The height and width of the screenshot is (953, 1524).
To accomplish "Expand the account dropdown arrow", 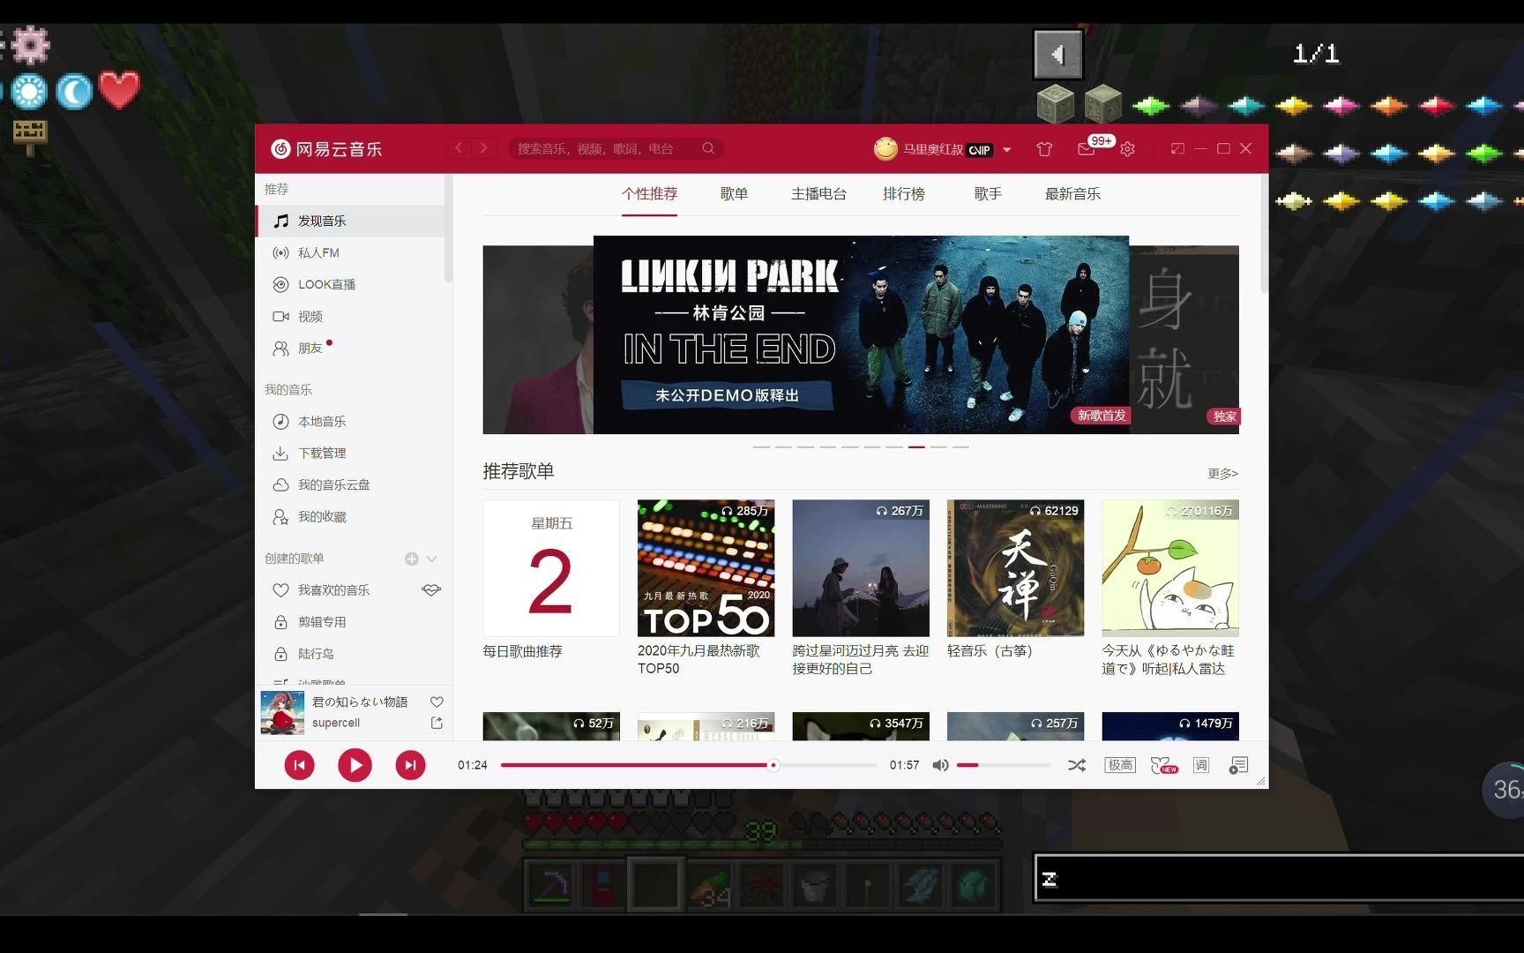I will click(1007, 149).
